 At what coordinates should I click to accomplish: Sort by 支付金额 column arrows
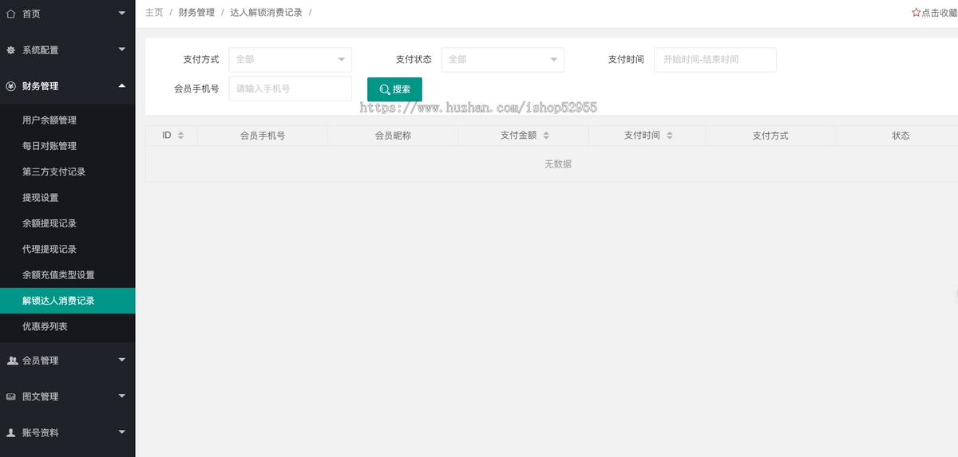(546, 136)
